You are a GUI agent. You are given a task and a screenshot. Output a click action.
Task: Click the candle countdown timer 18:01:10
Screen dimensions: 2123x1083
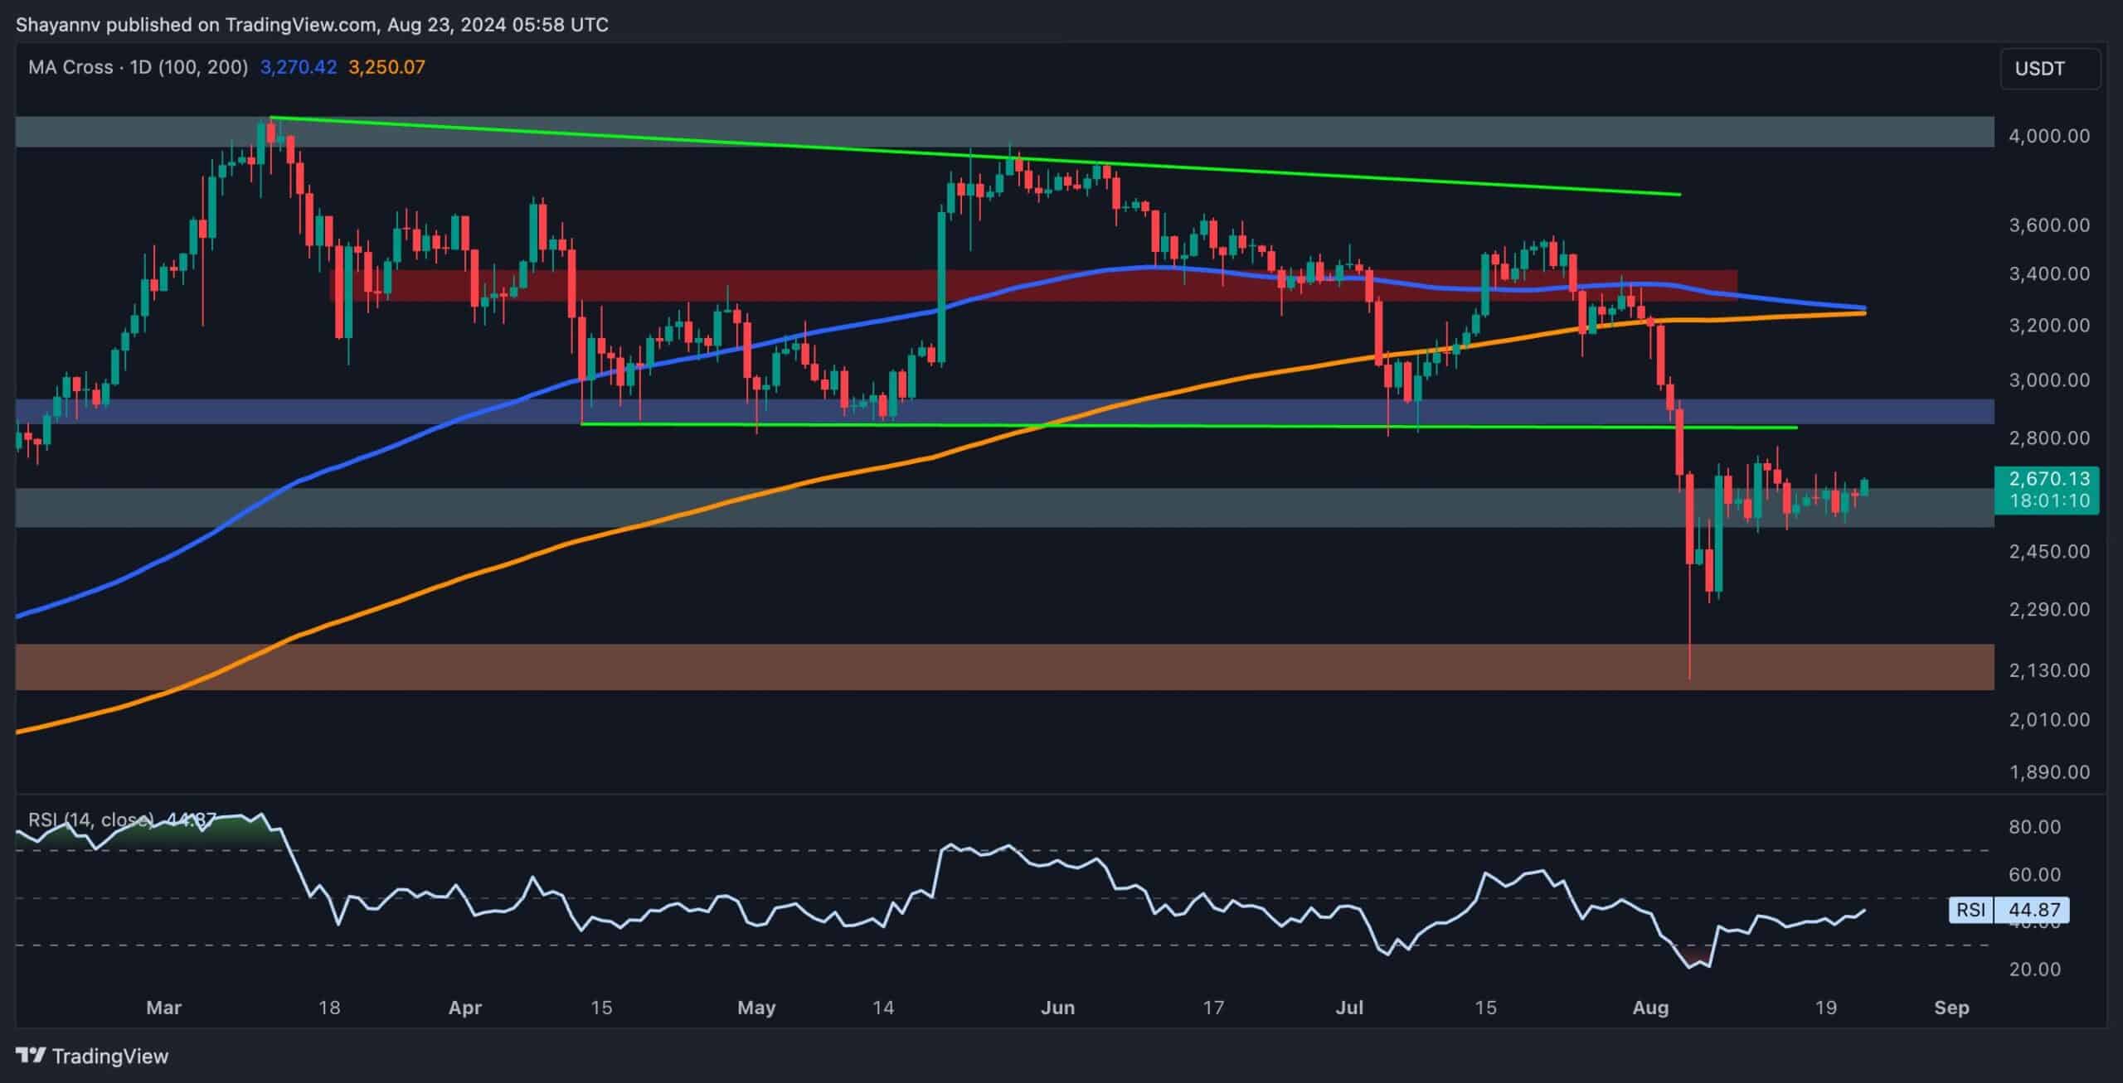coord(2048,500)
